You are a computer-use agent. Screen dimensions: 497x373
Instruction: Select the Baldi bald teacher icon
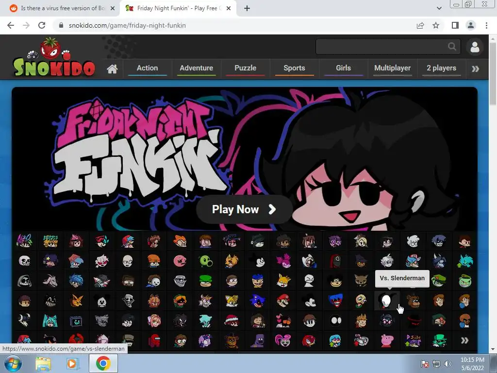coord(361,300)
